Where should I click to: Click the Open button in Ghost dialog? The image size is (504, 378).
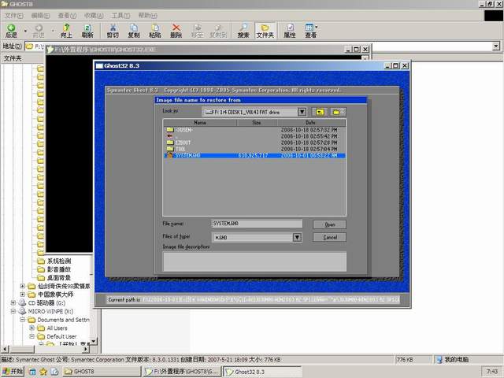pyautogui.click(x=329, y=224)
